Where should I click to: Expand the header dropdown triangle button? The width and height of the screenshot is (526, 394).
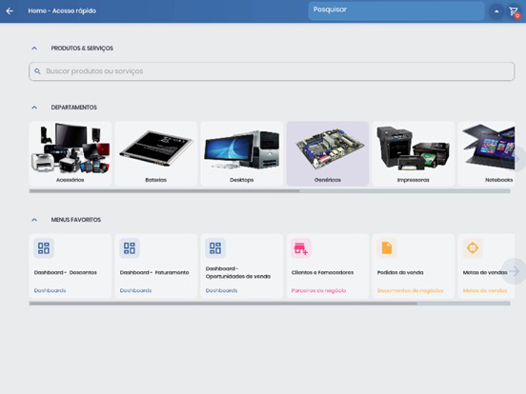point(496,11)
